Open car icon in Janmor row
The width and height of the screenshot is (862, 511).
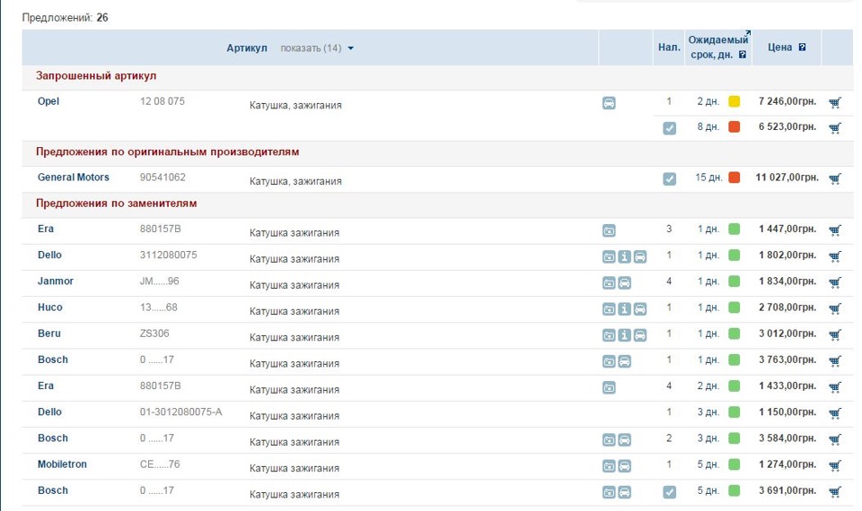[x=625, y=282]
